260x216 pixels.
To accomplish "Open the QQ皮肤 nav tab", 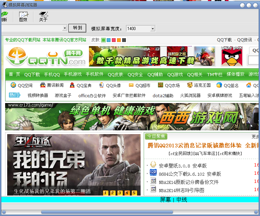I will coord(116,75).
